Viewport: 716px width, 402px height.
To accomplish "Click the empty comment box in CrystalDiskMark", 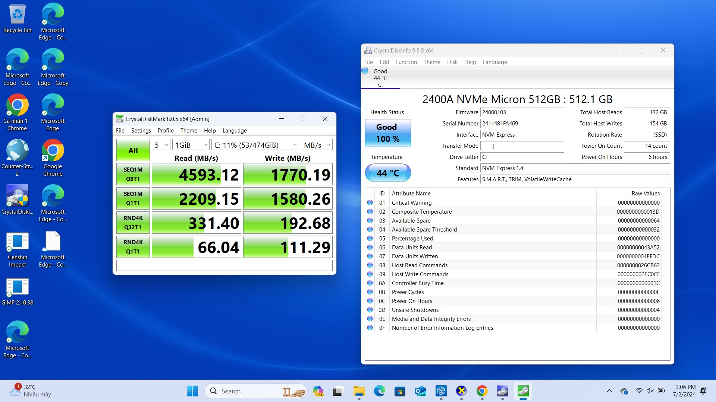I will click(224, 265).
